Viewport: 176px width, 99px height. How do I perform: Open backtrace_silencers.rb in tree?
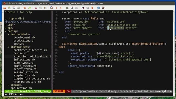(x=30, y=50)
